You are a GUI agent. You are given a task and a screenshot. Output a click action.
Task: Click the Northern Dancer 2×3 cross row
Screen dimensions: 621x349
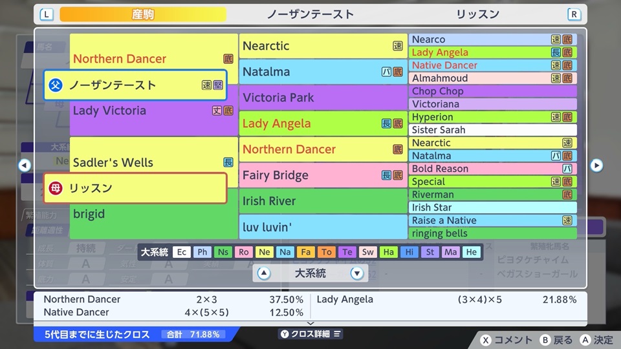pos(173,299)
